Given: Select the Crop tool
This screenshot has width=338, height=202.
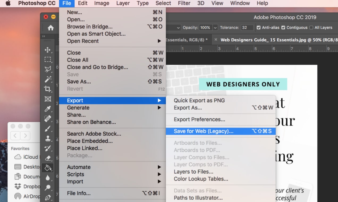Looking at the screenshot, I should click(48, 89).
